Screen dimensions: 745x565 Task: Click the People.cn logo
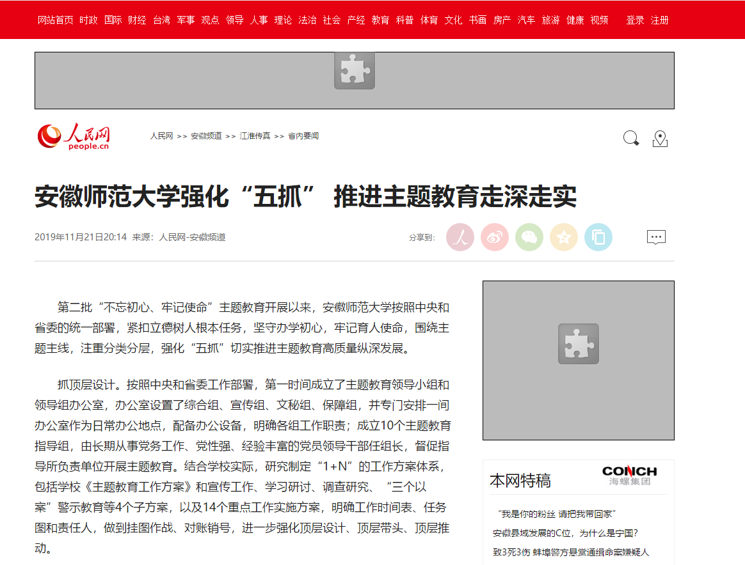(74, 136)
